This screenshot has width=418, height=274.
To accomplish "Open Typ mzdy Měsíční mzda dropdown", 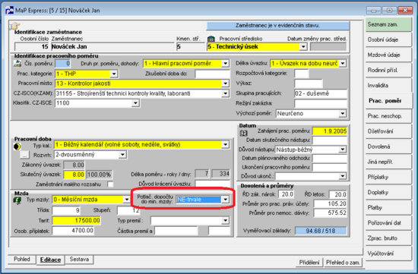I will [127, 200].
